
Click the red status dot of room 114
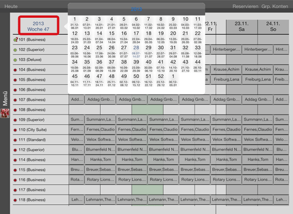click(15, 160)
